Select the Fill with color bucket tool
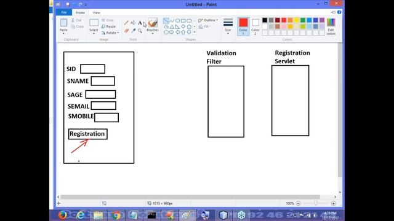This screenshot has height=221, width=394. (133, 23)
